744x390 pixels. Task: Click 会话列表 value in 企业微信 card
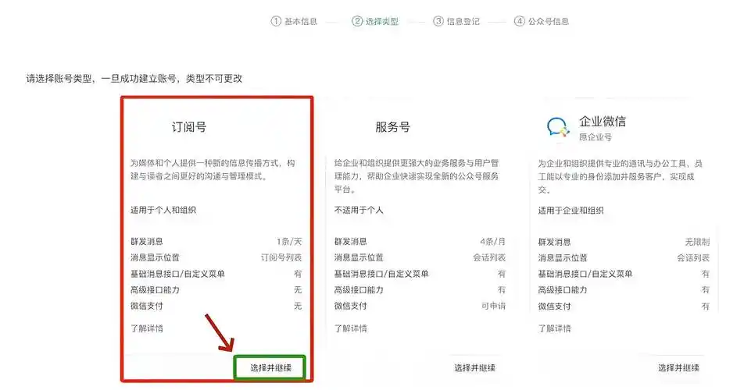[693, 258]
